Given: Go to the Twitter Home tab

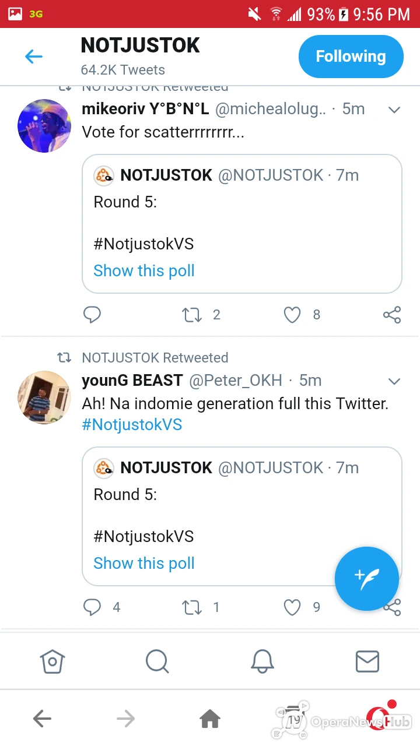Looking at the screenshot, I should 52,661.
